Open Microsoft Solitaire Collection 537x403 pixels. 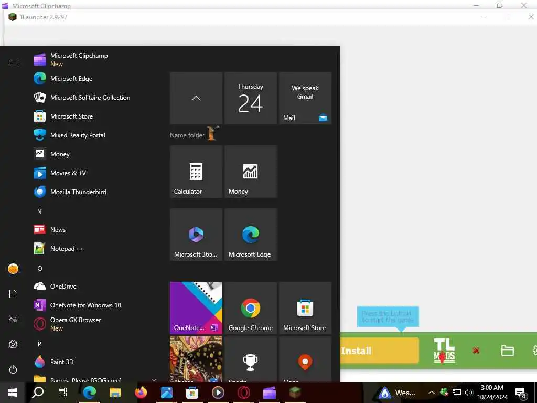click(x=96, y=97)
